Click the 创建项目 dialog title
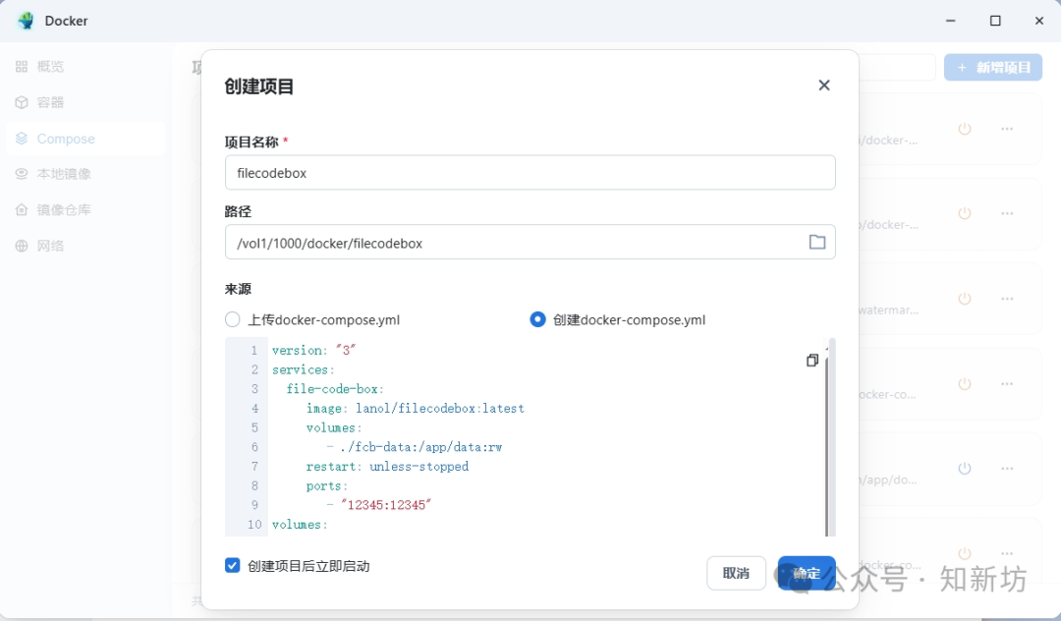1061x621 pixels. [259, 86]
